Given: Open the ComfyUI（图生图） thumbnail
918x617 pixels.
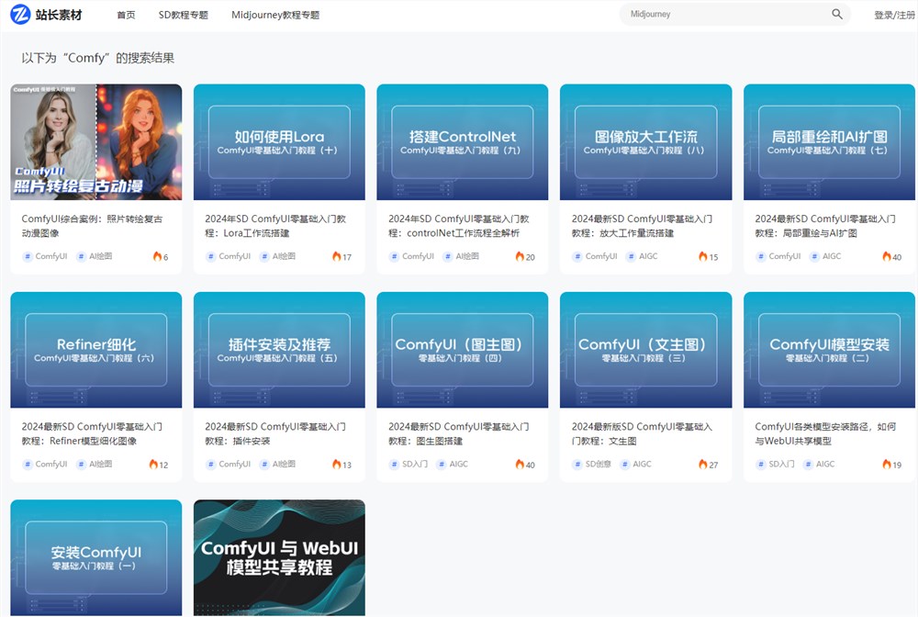Looking at the screenshot, I should click(x=463, y=350).
